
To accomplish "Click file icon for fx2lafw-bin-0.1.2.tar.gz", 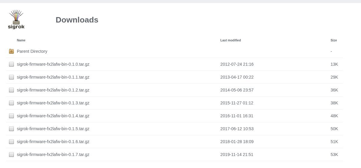I will [11, 90].
